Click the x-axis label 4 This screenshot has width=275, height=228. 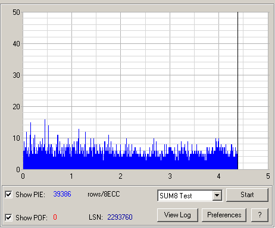coord(218,176)
